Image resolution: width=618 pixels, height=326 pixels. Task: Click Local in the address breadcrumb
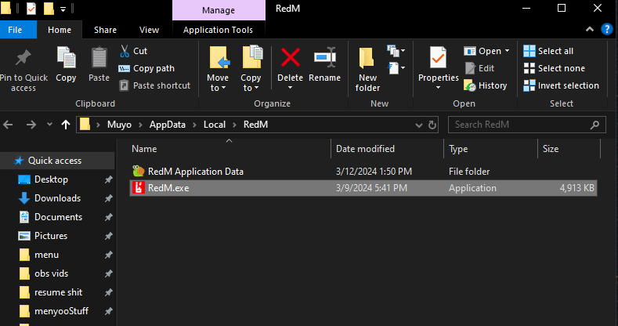click(215, 125)
